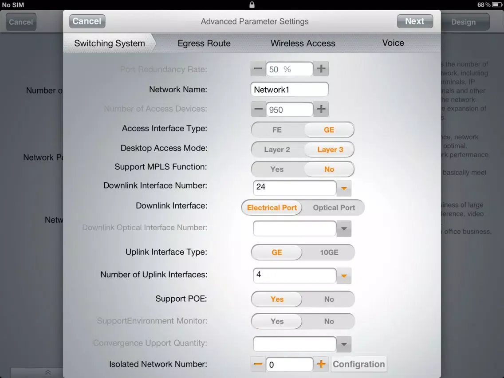Tap the empty Downlink Optical Interface Number field
This screenshot has width=504, height=378.
(x=295, y=228)
